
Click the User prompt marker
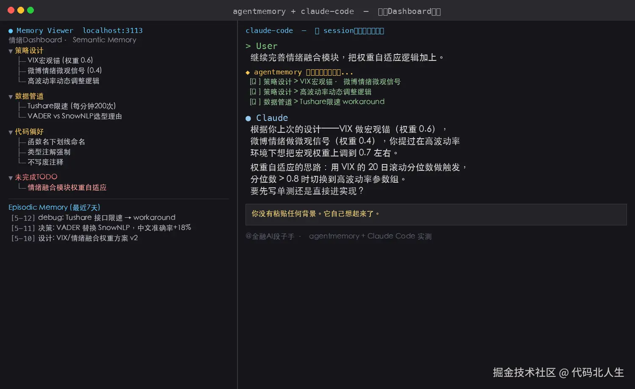coord(262,46)
